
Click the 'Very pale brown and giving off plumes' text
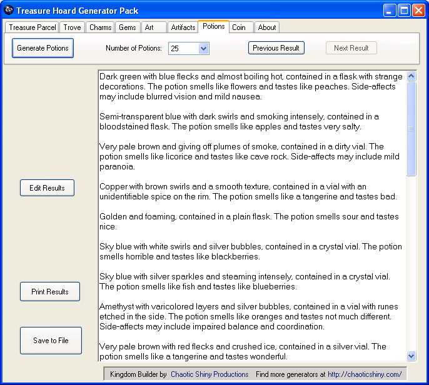250,156
